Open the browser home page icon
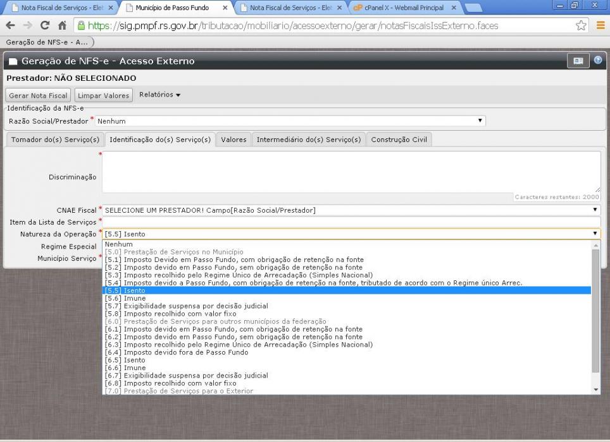Viewport: 610px width, 442px height. pos(62,26)
